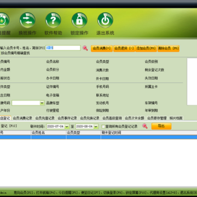This screenshot has width=197, height=197.
Task: Switch to 会员消费记录 tab
Action: [22, 118]
